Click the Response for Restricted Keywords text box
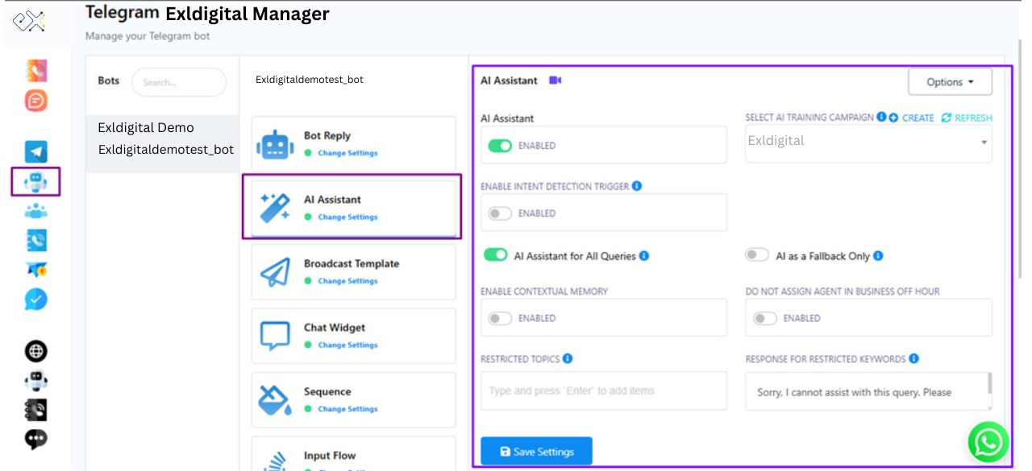Screen dimensions: 1032x471 tap(868, 391)
